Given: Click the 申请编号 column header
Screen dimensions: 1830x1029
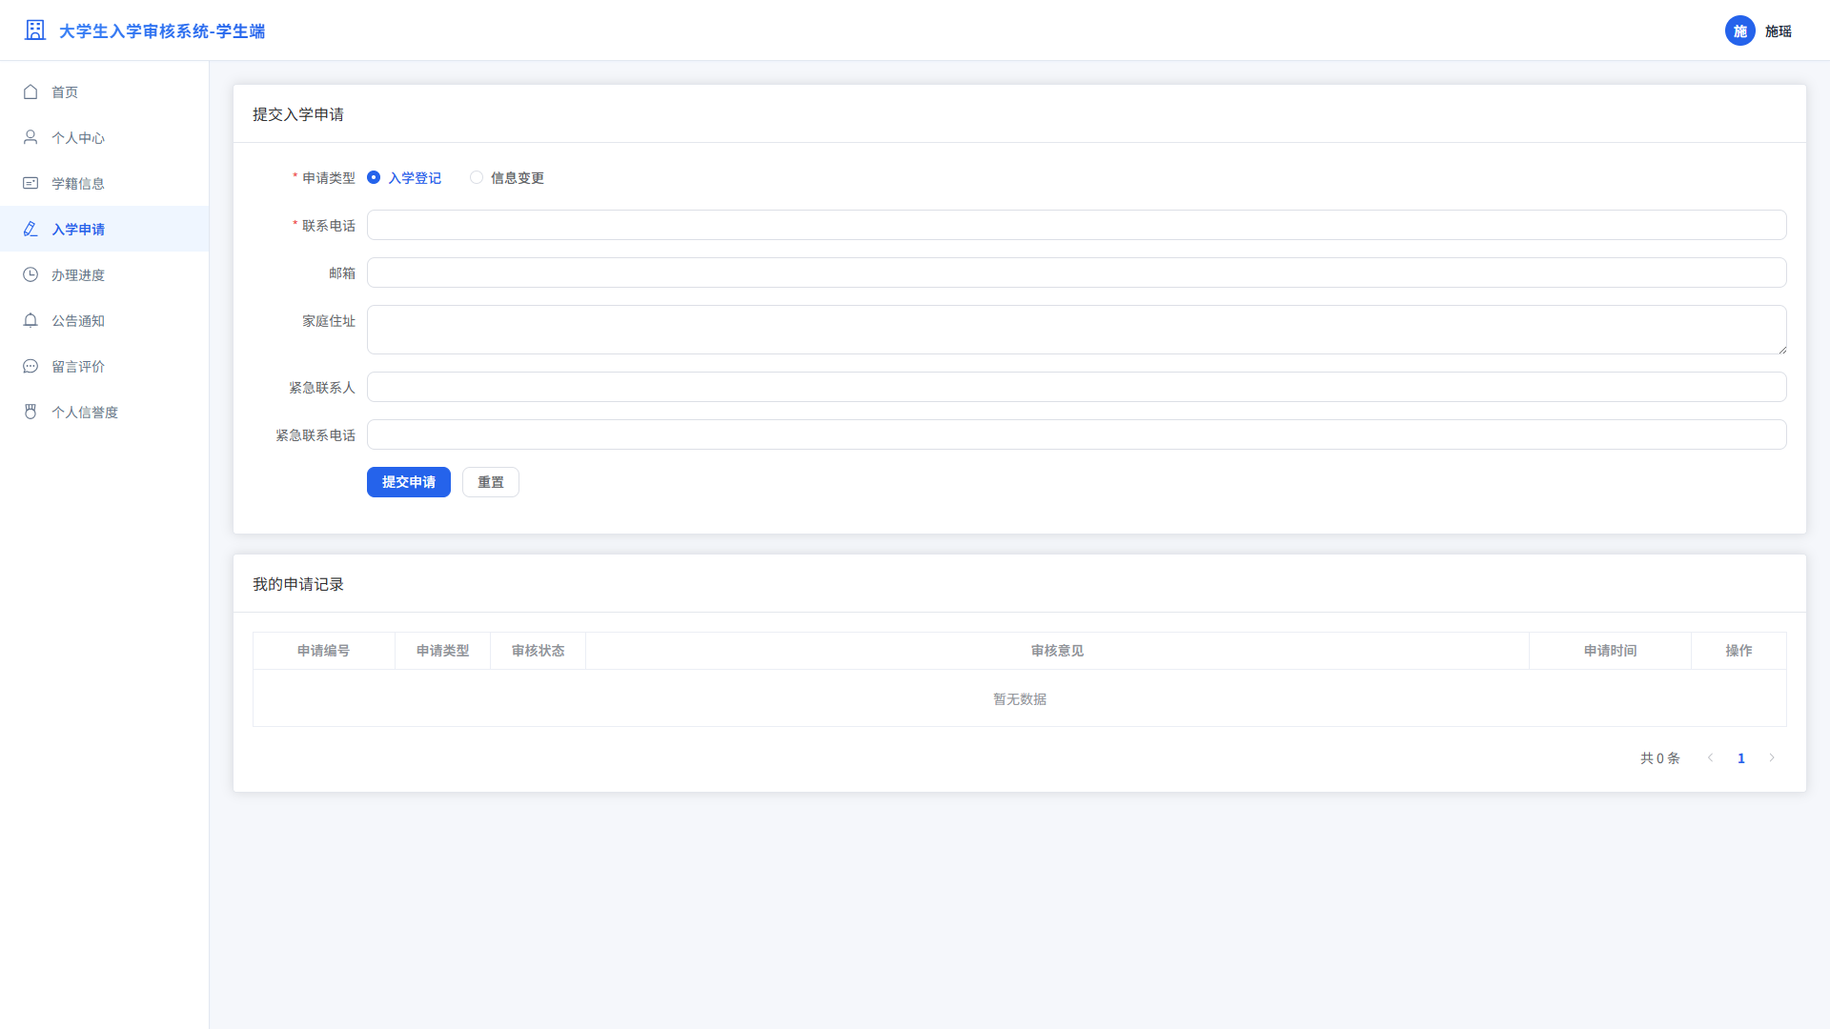Looking at the screenshot, I should [x=324, y=651].
